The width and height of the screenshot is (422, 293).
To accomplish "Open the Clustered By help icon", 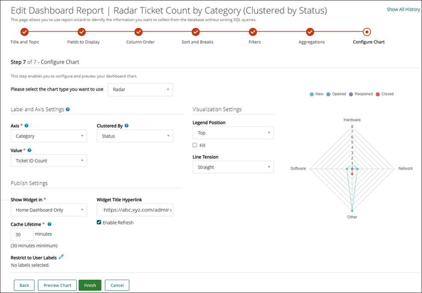I will tap(127, 126).
